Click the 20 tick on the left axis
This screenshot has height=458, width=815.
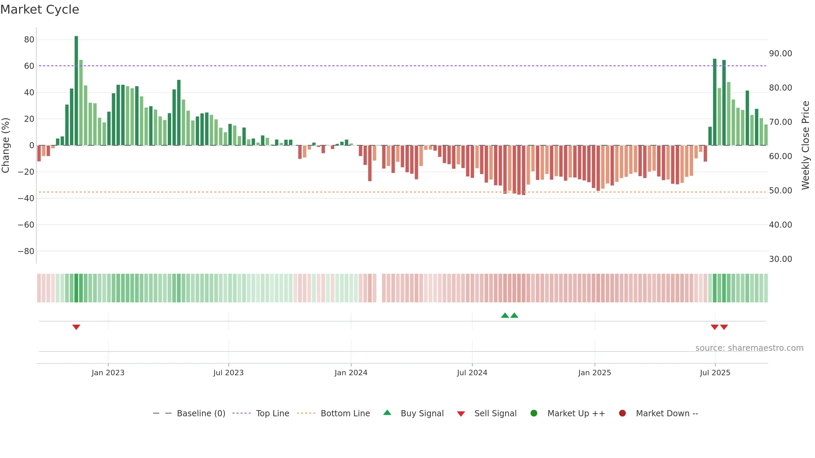coord(29,119)
